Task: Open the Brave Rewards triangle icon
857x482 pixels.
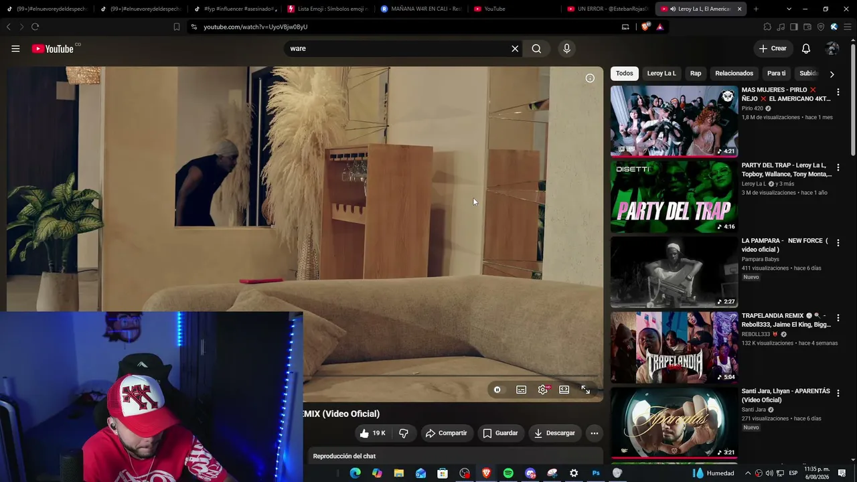Action: (659, 27)
